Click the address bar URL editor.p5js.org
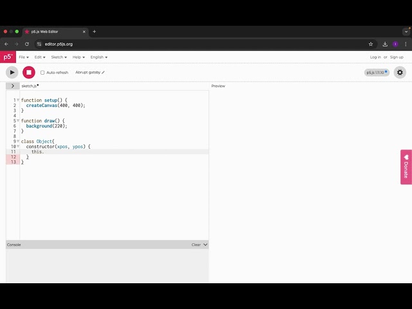Screen dimensions: 412x309 [x=59, y=44]
